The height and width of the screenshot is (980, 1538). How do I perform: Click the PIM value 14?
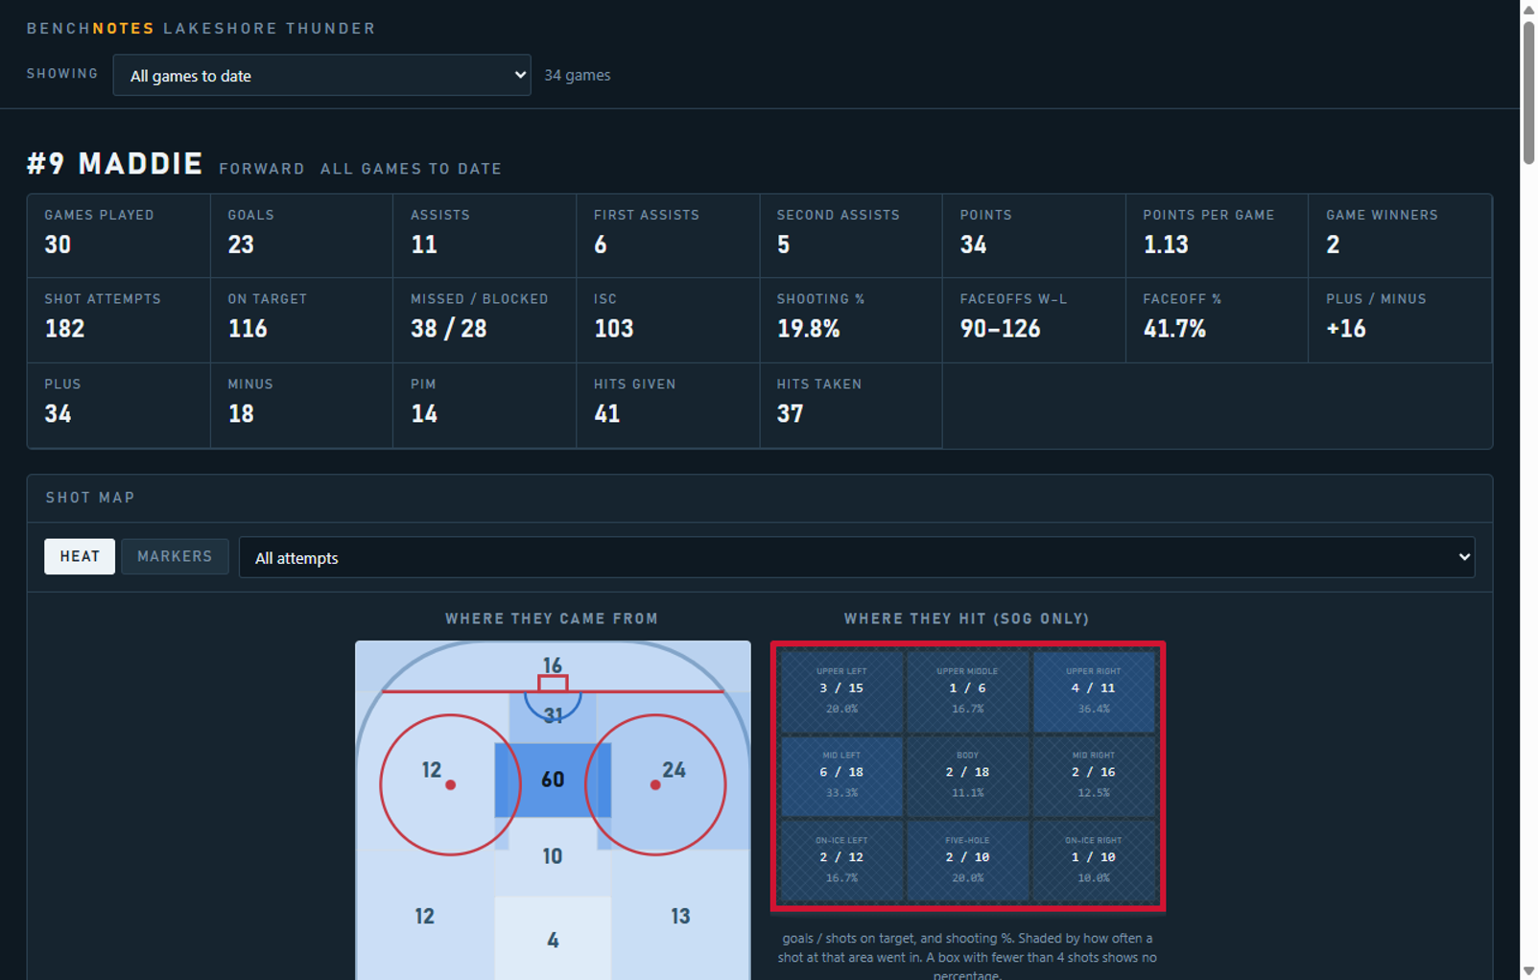point(424,413)
